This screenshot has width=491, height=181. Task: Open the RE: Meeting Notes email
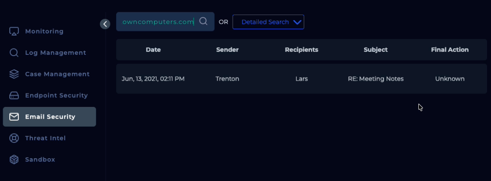(375, 79)
